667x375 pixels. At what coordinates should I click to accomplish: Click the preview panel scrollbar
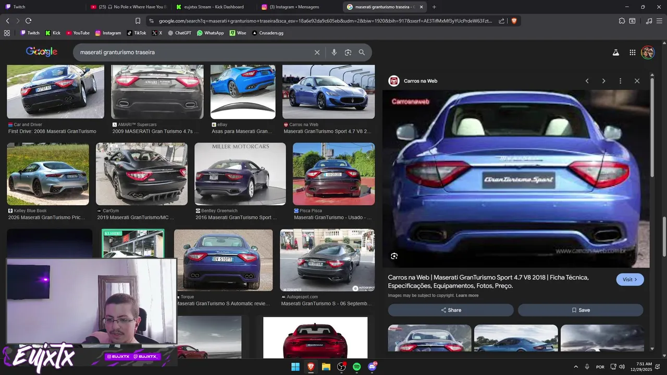[652, 128]
